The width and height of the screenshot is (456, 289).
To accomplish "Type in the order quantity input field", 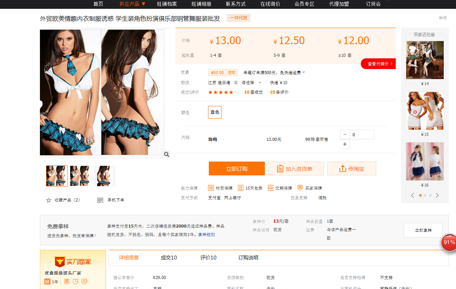I will pyautogui.click(x=362, y=135).
